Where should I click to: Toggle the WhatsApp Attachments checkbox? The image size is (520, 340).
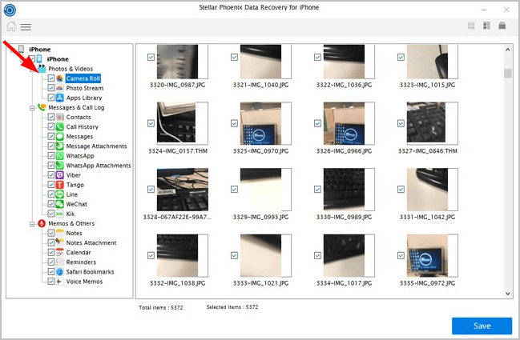[51, 165]
